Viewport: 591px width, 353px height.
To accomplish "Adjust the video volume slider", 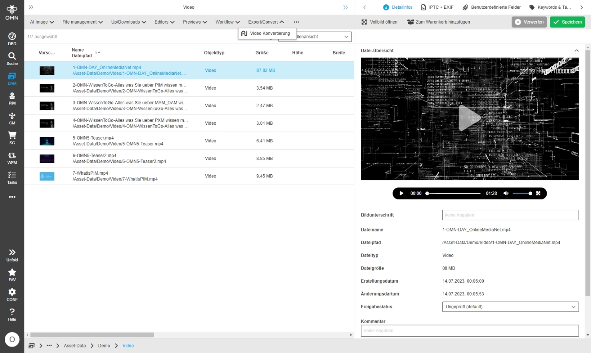I will click(522, 193).
